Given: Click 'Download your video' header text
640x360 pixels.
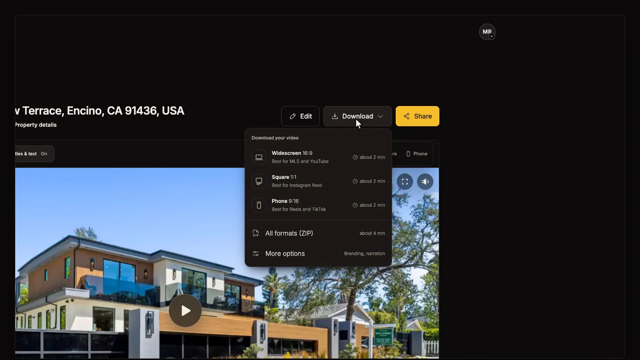Looking at the screenshot, I should coord(275,138).
